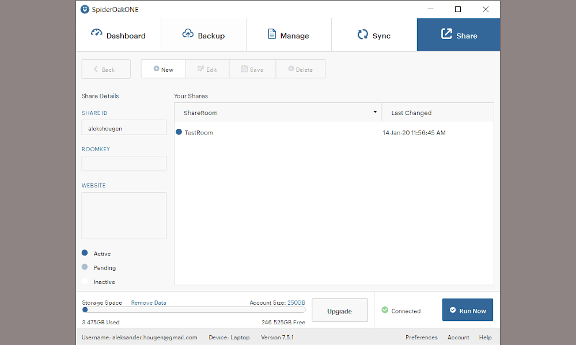This screenshot has width=576, height=345.
Task: Sort by the ShareRoom column header
Action: [278, 112]
